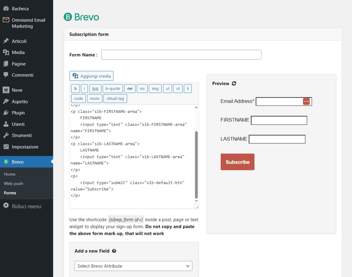Open Articoli via its pin icon
The height and width of the screenshot is (277, 352).
tap(6, 41)
